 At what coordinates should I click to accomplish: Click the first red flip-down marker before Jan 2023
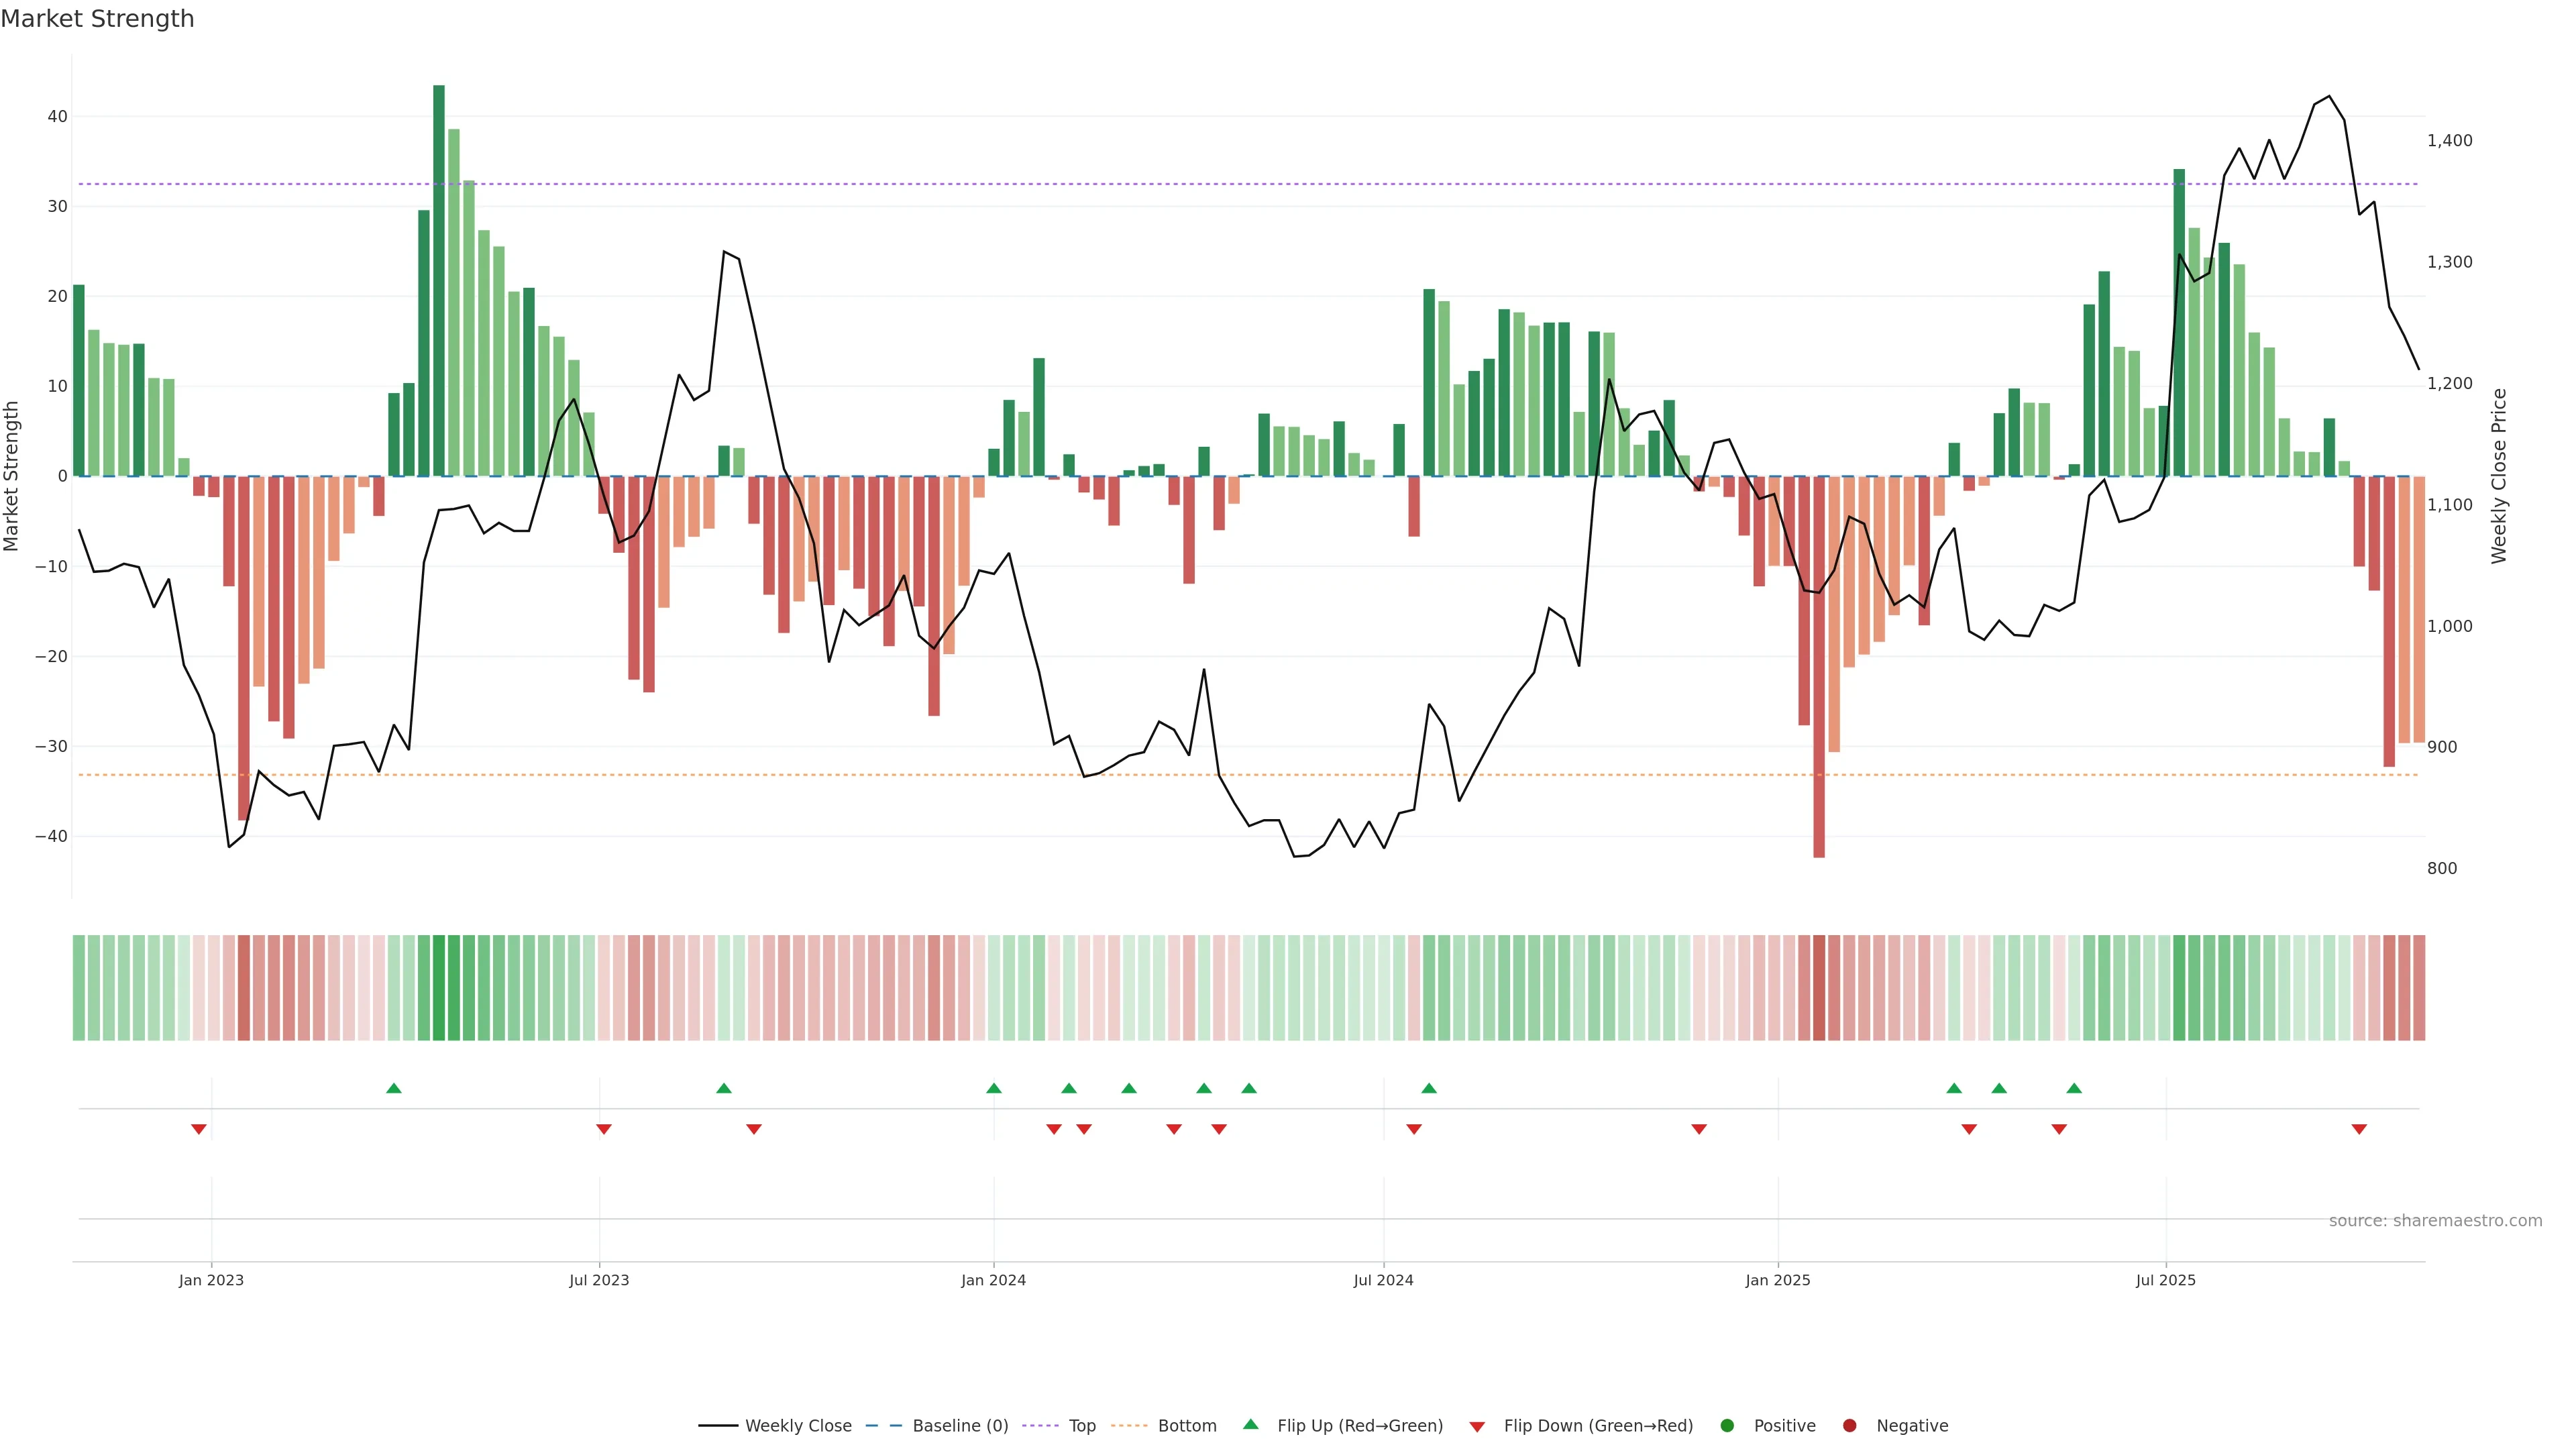coord(199,1129)
